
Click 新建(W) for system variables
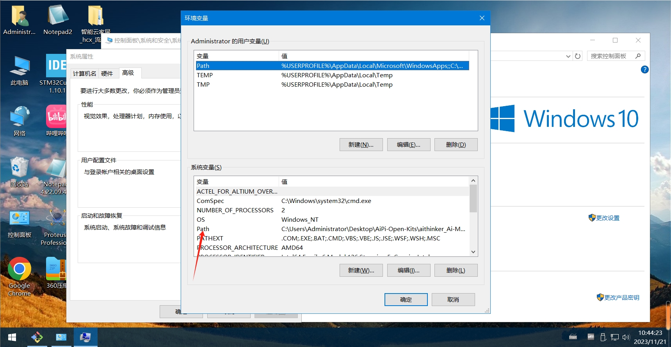[x=361, y=270]
